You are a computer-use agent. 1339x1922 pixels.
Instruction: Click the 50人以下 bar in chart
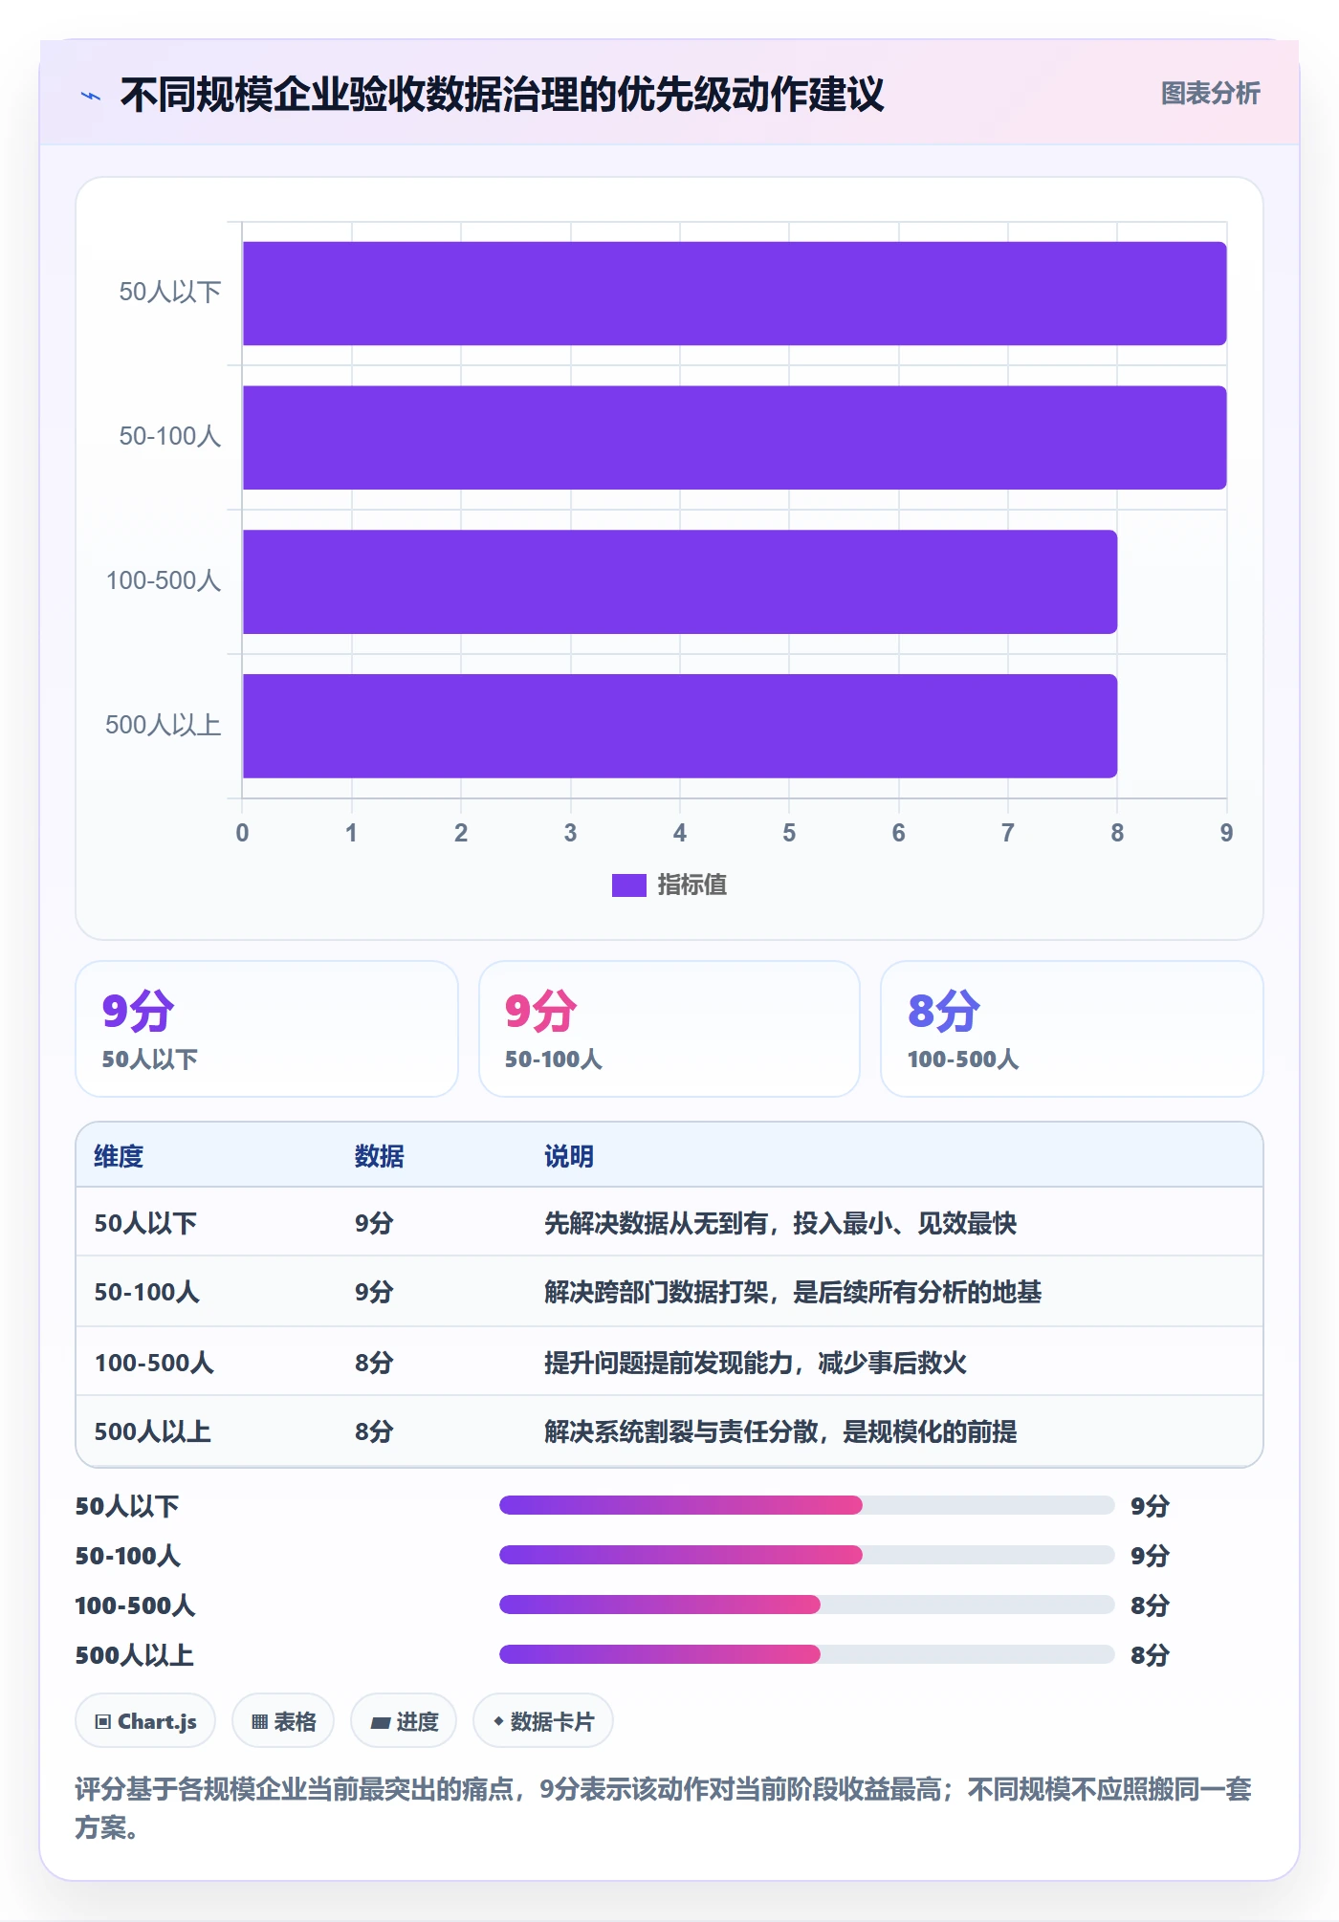click(734, 294)
